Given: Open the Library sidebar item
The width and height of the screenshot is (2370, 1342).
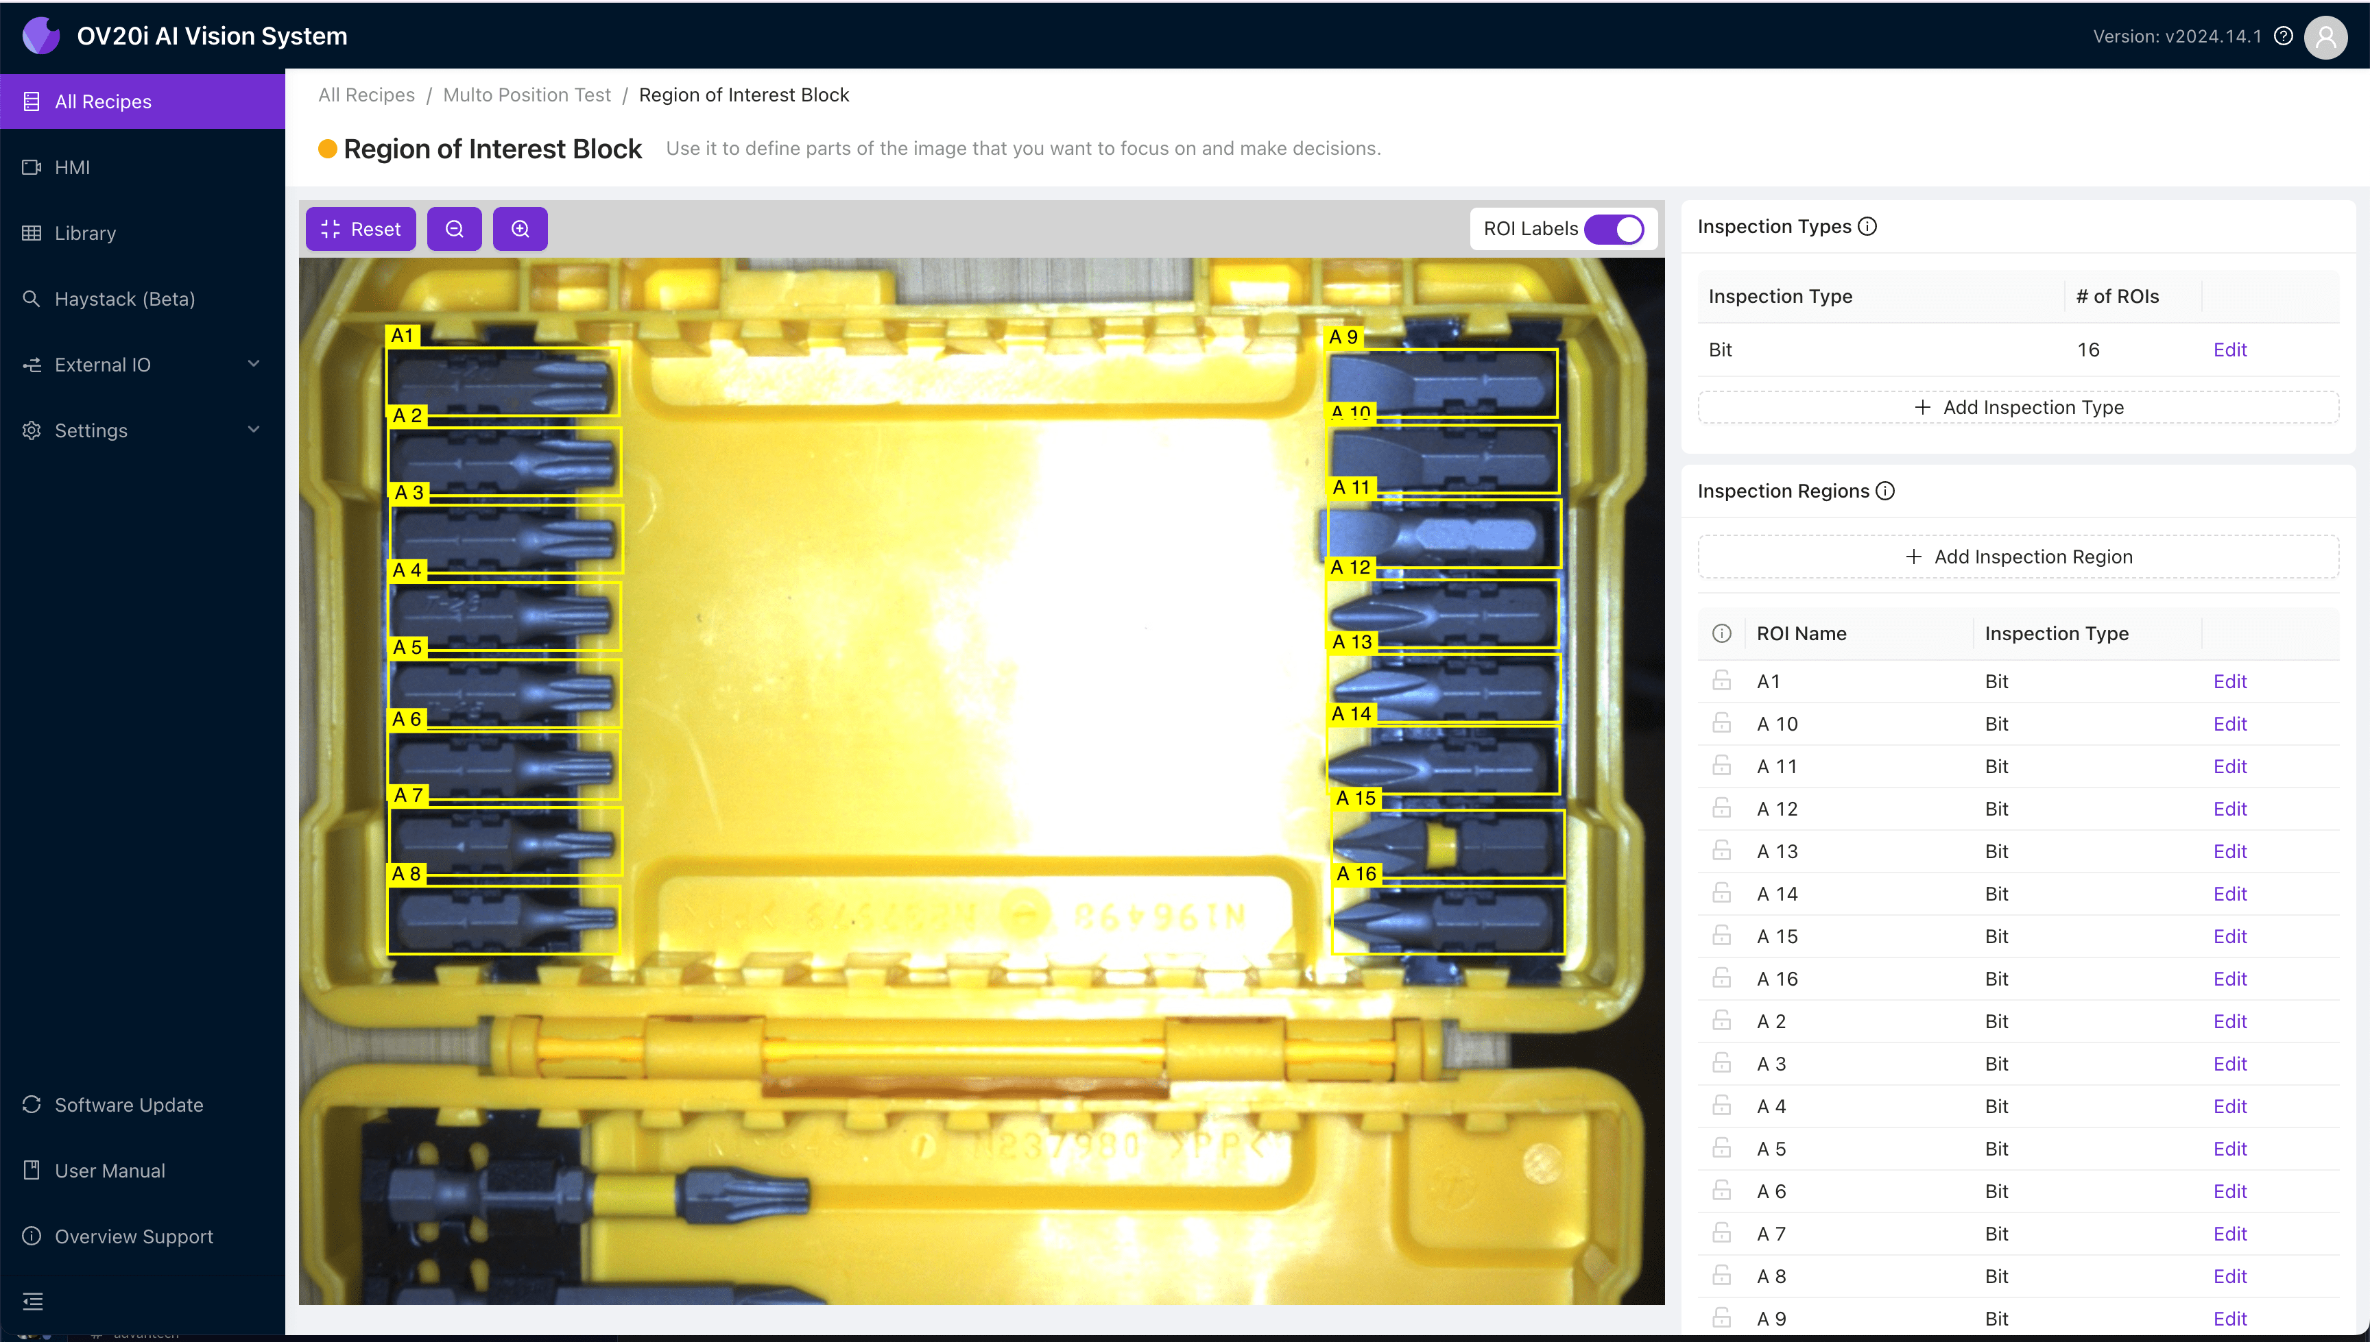Looking at the screenshot, I should point(85,233).
